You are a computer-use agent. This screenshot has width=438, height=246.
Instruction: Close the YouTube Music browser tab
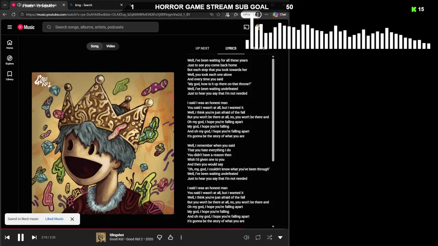click(64, 5)
